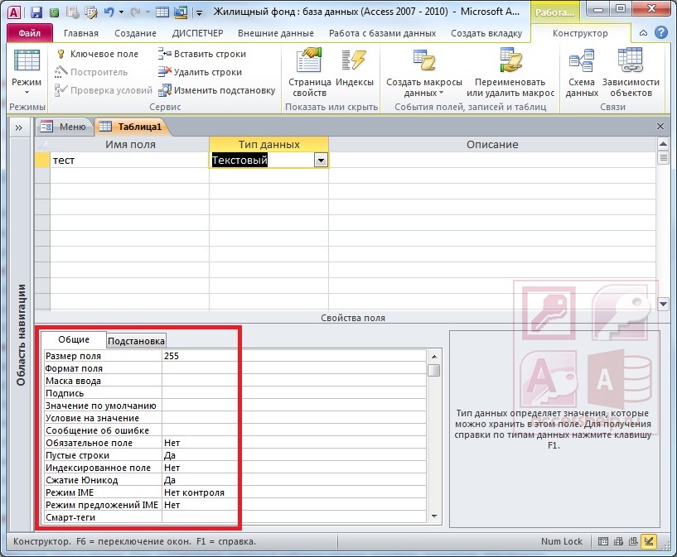Open Схема данных relationships
Image resolution: width=677 pixels, height=557 pixels.
581,73
